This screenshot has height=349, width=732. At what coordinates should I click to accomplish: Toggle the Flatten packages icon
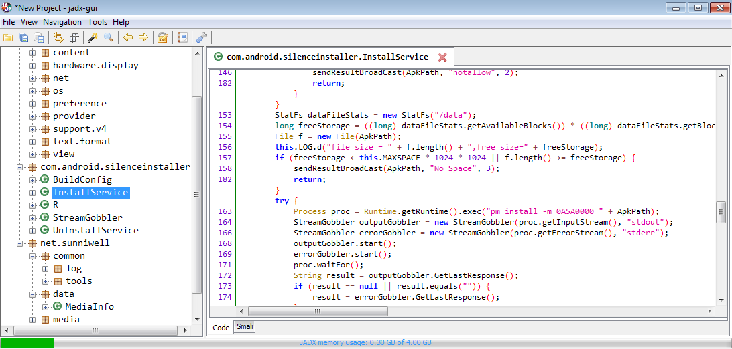(74, 37)
